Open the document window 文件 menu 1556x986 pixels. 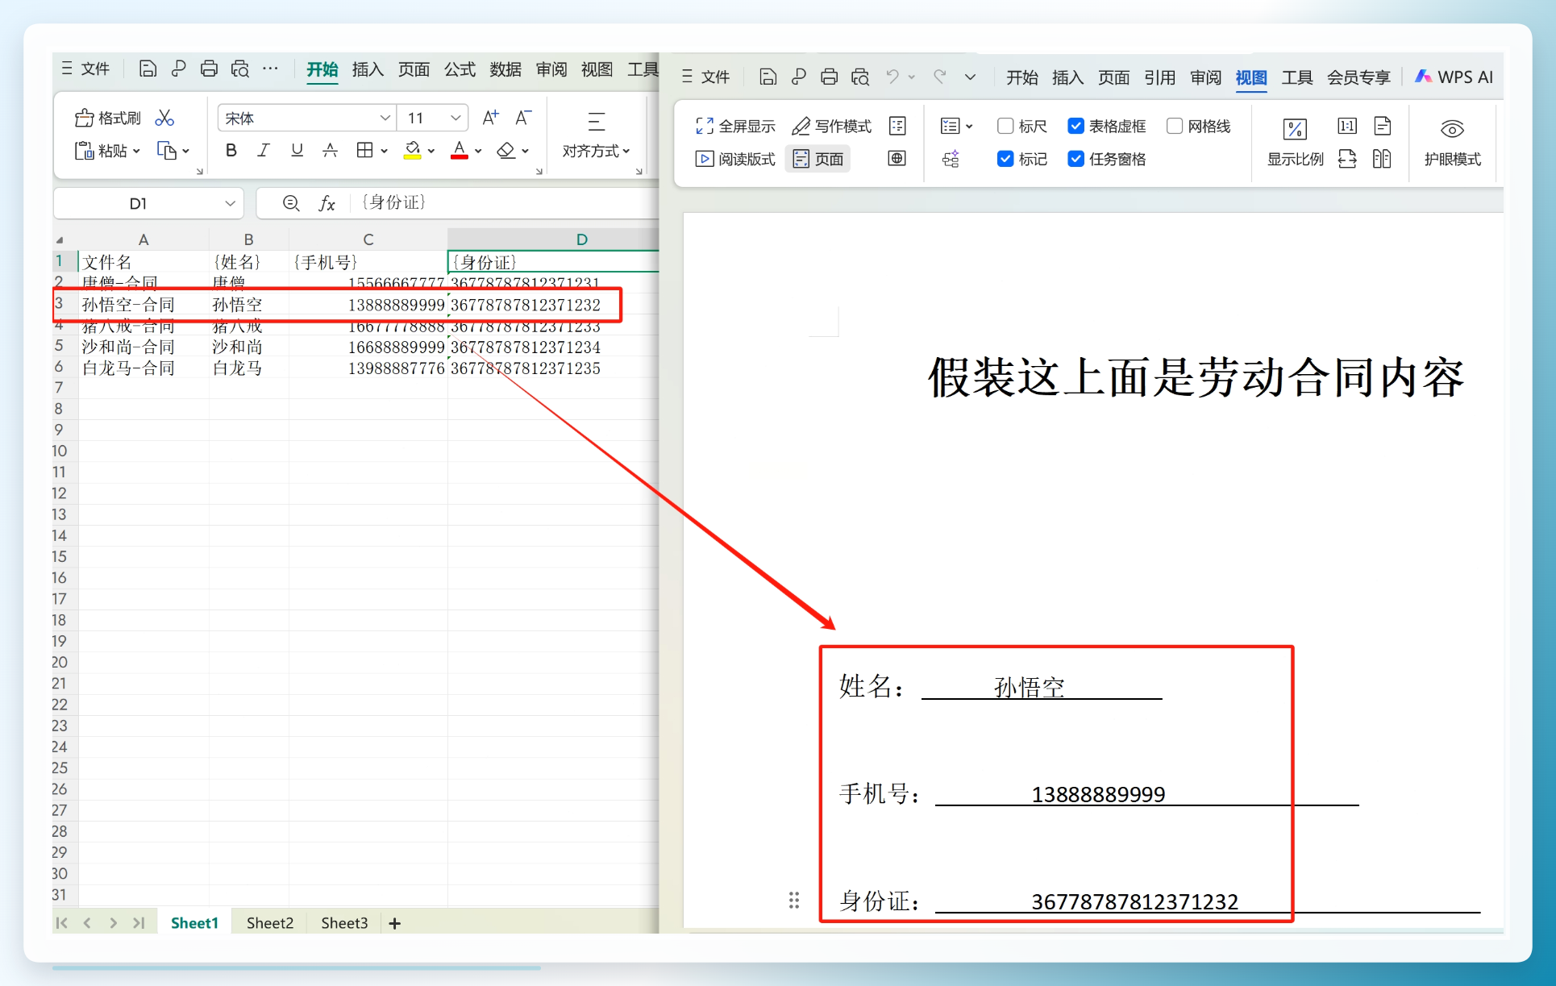[x=706, y=77]
